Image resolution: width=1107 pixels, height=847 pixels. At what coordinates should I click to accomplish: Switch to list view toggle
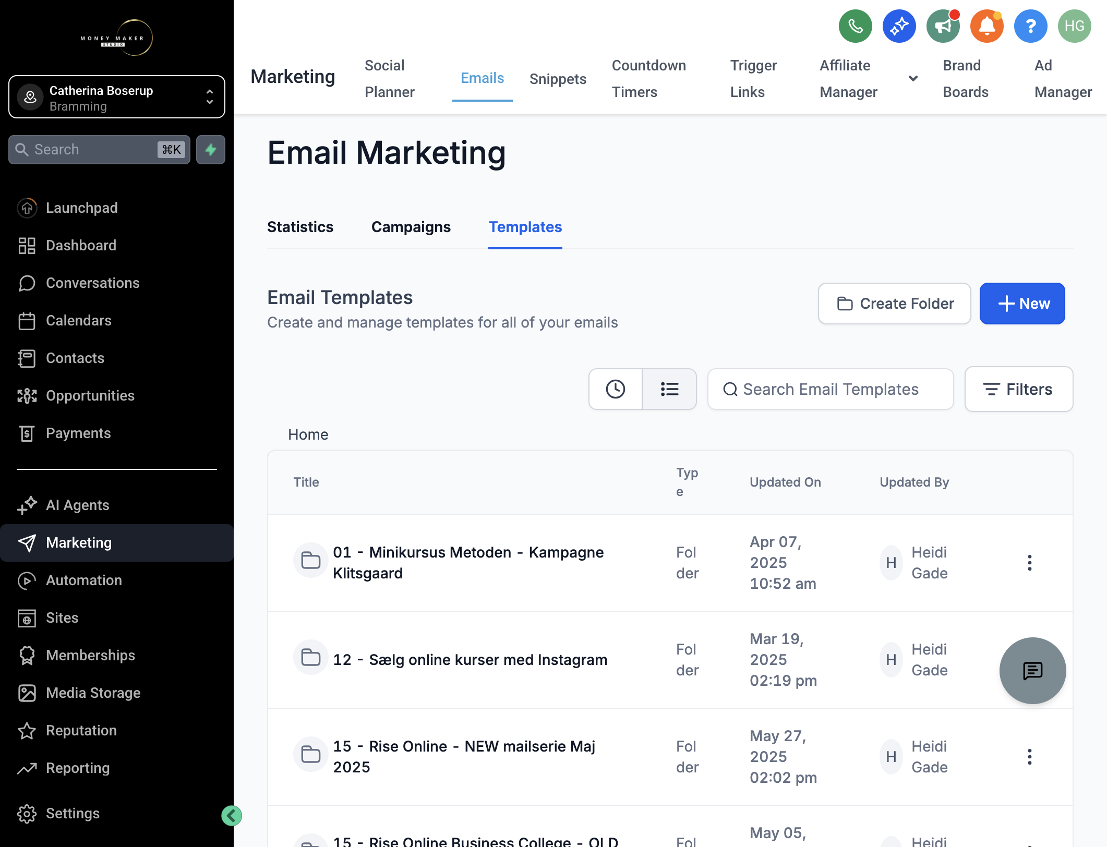point(669,389)
